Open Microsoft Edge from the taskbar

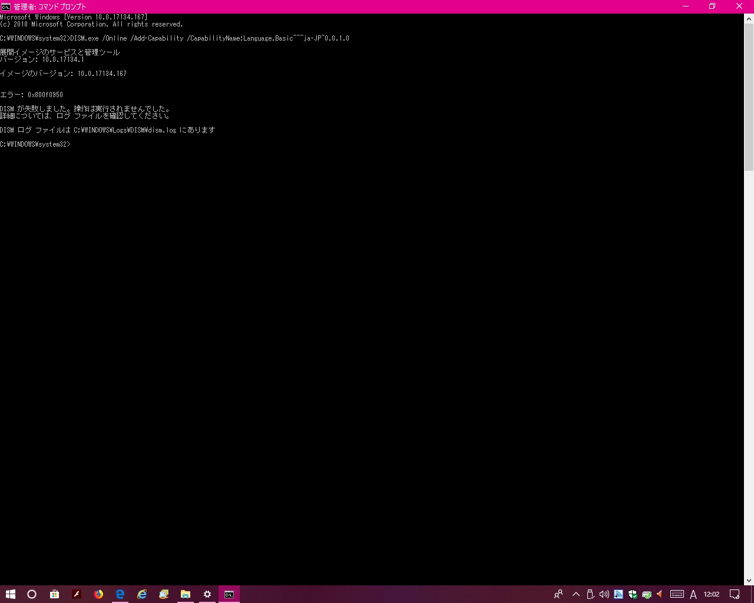120,594
